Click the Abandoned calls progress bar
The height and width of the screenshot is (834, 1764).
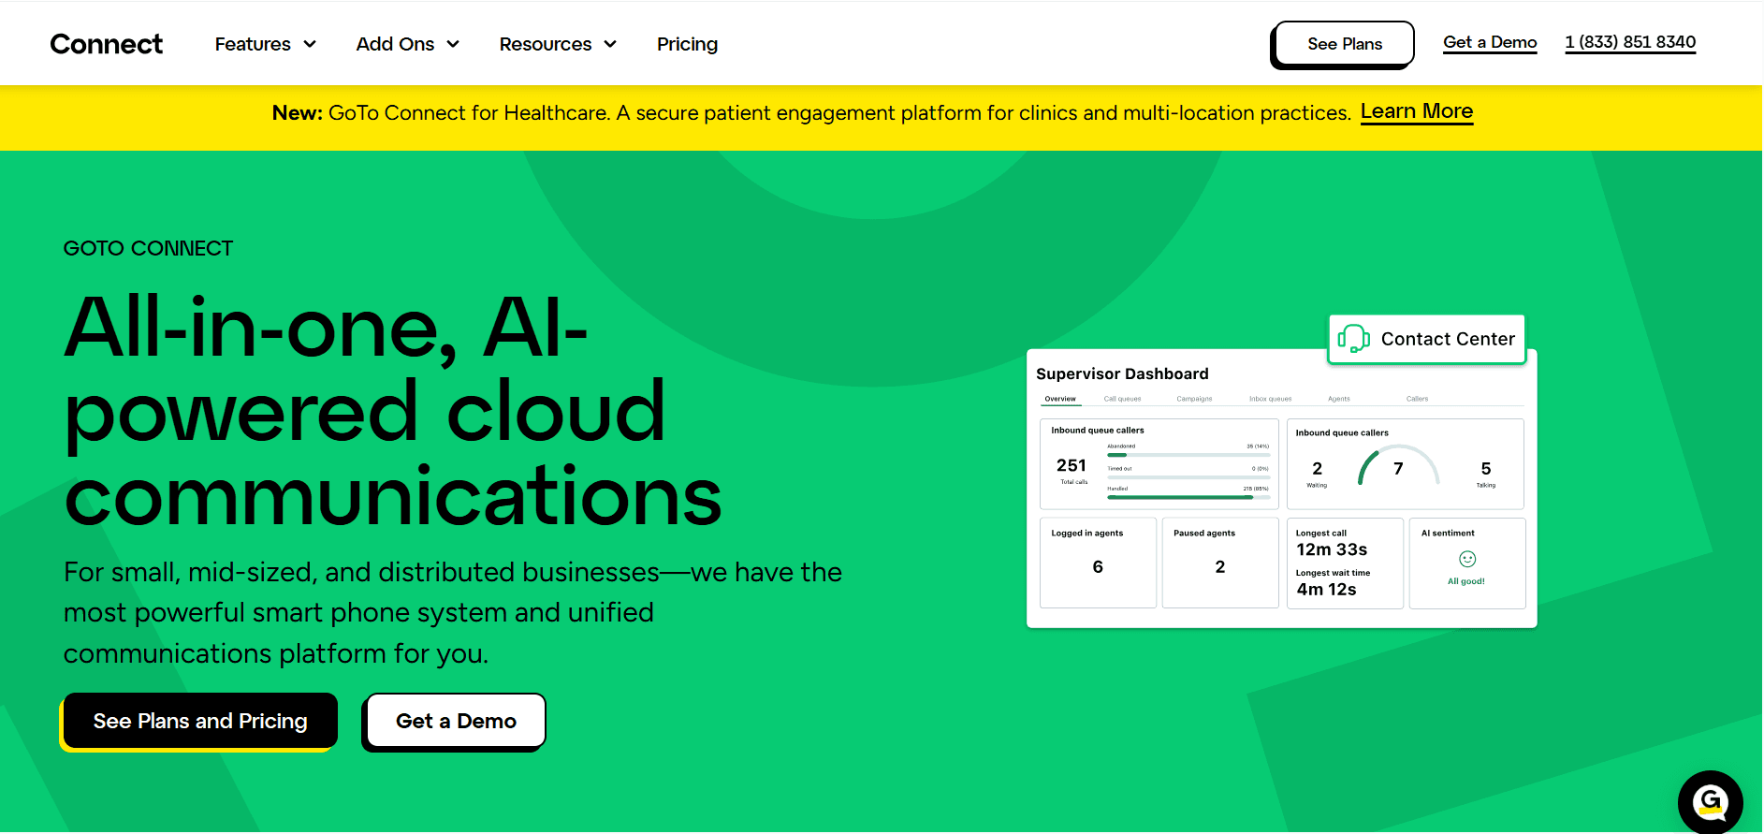coord(1188,455)
